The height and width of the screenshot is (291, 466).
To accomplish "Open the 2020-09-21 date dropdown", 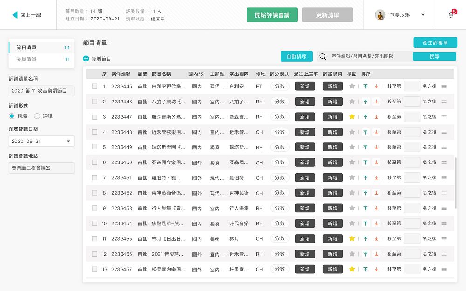I will [x=41, y=141].
